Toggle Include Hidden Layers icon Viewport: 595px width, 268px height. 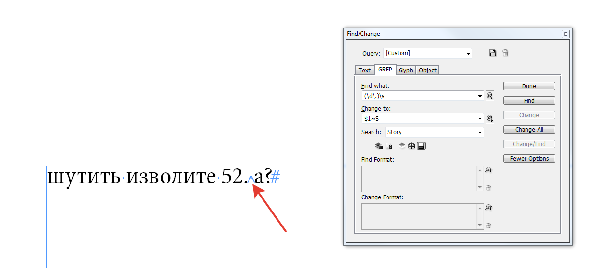401,146
